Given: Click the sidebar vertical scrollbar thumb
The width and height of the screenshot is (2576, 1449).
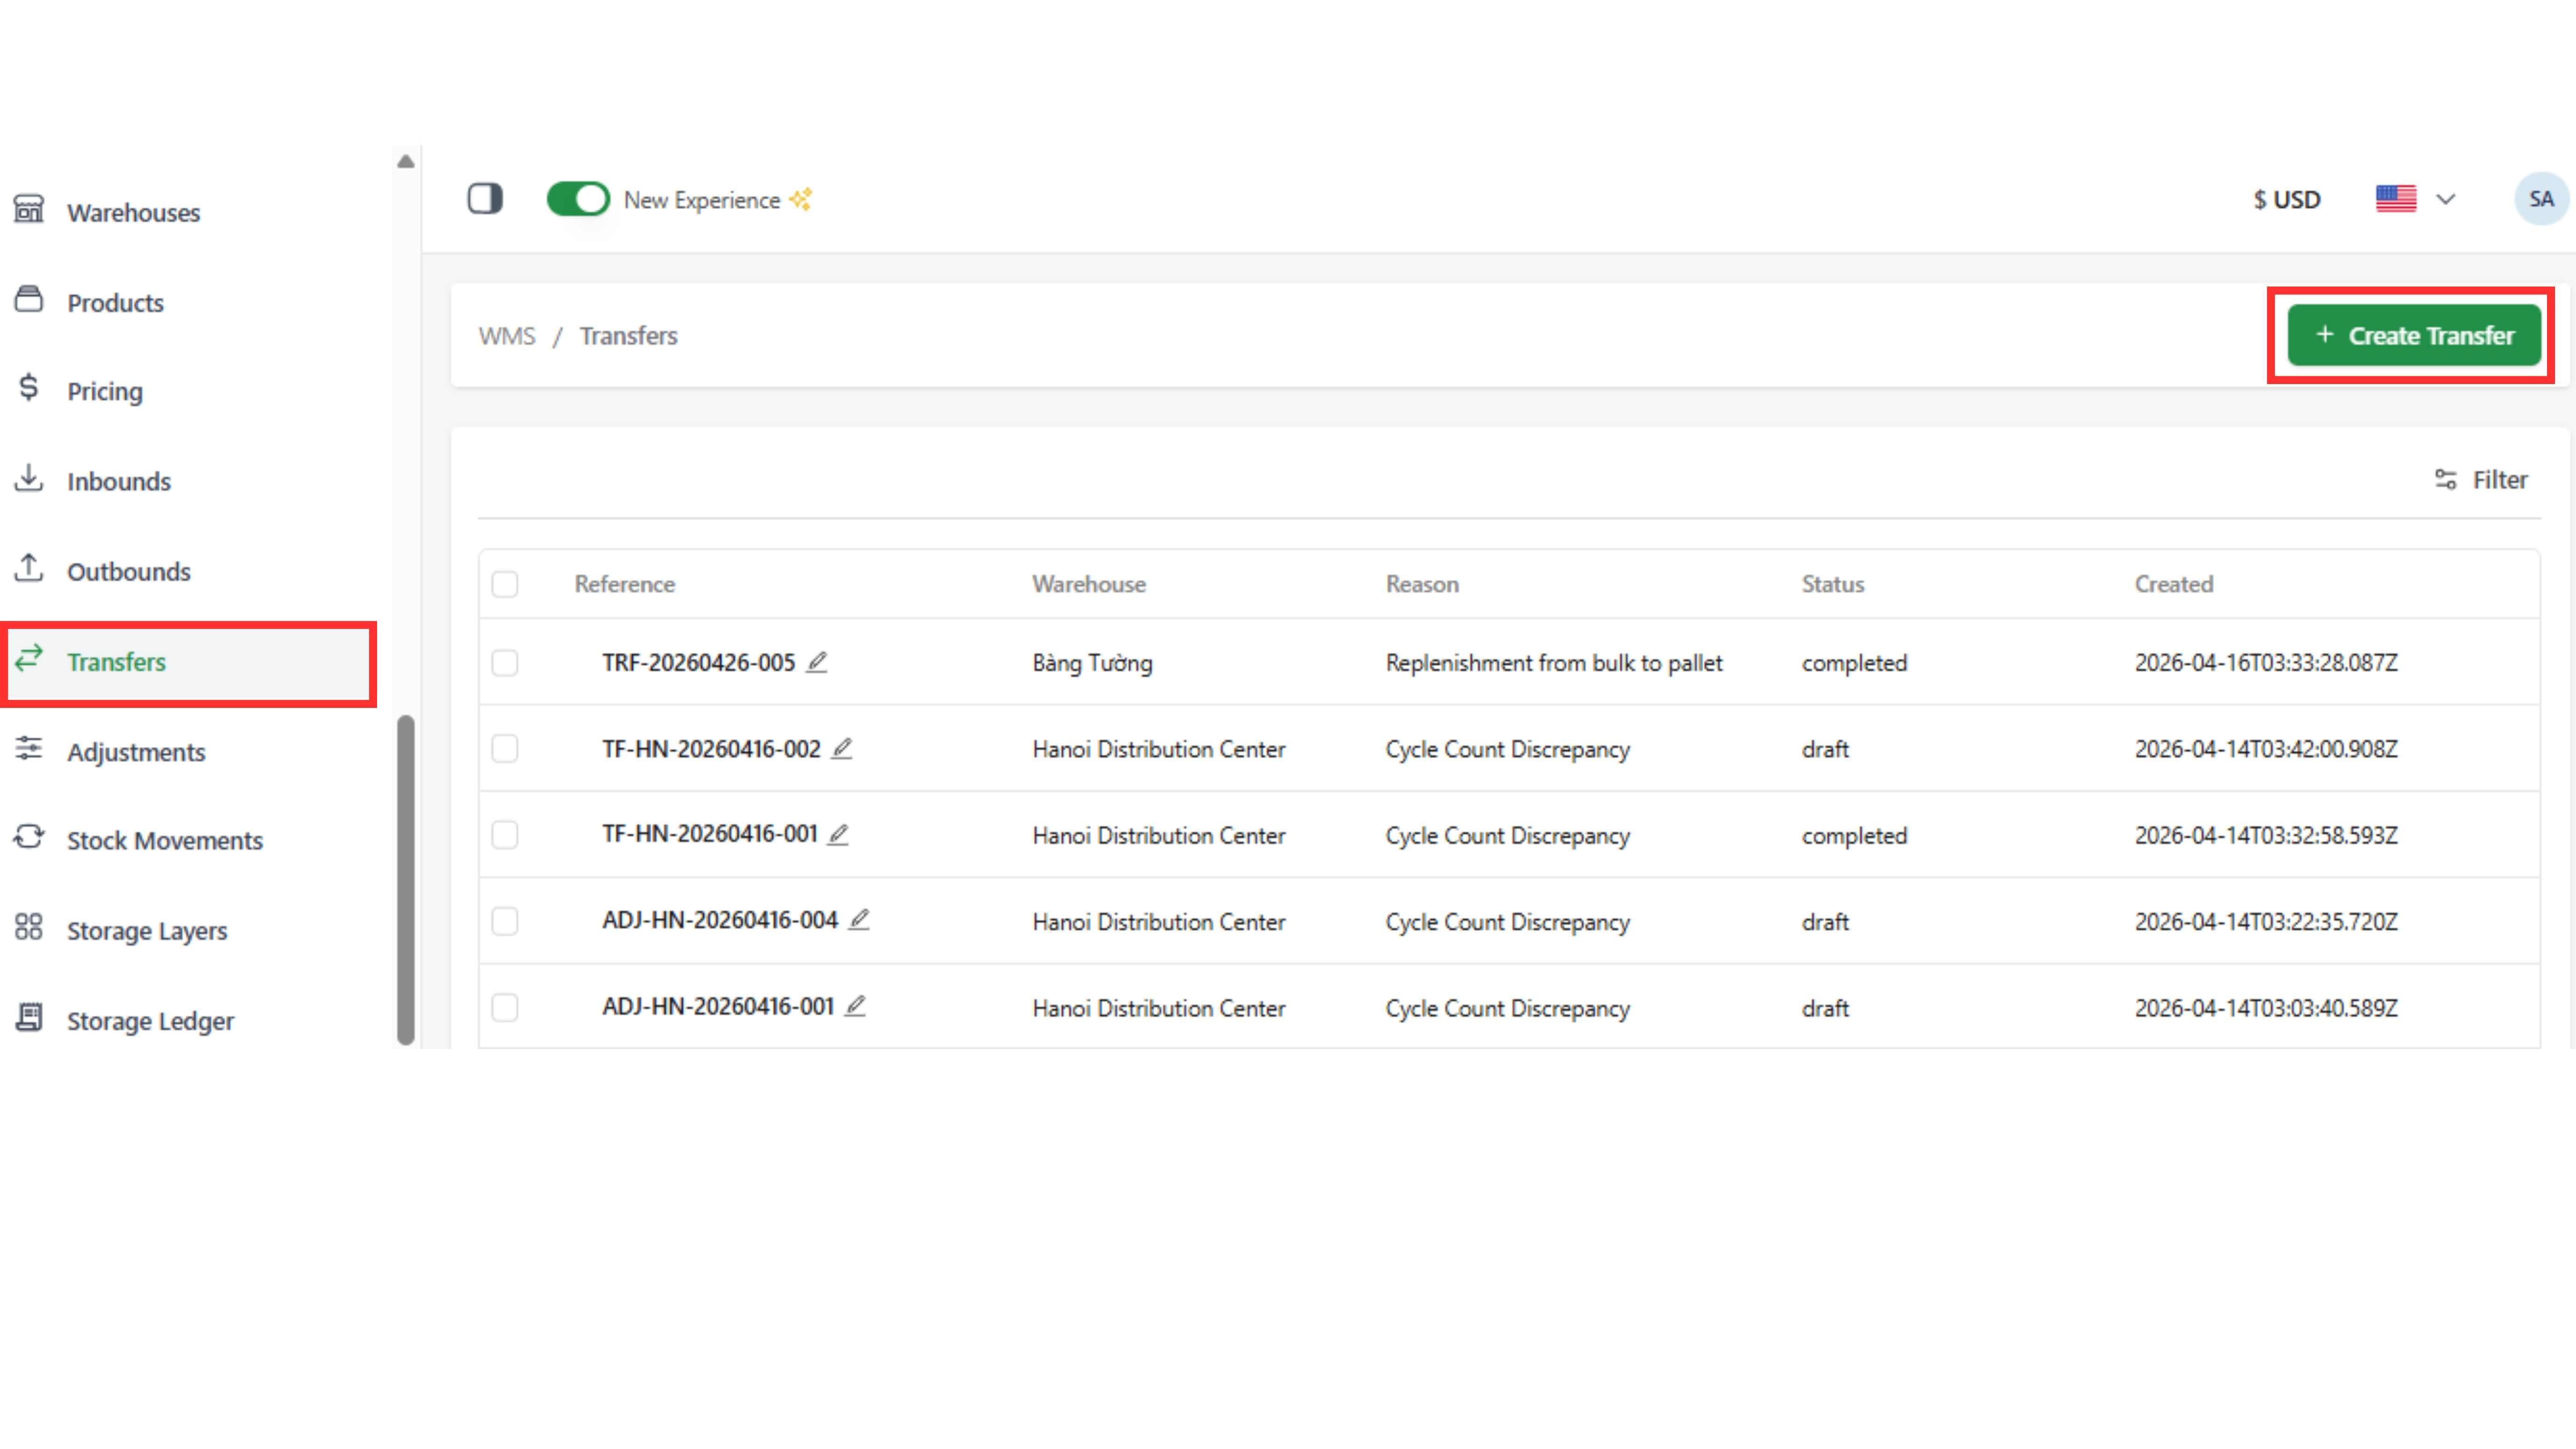Looking at the screenshot, I should [x=405, y=880].
